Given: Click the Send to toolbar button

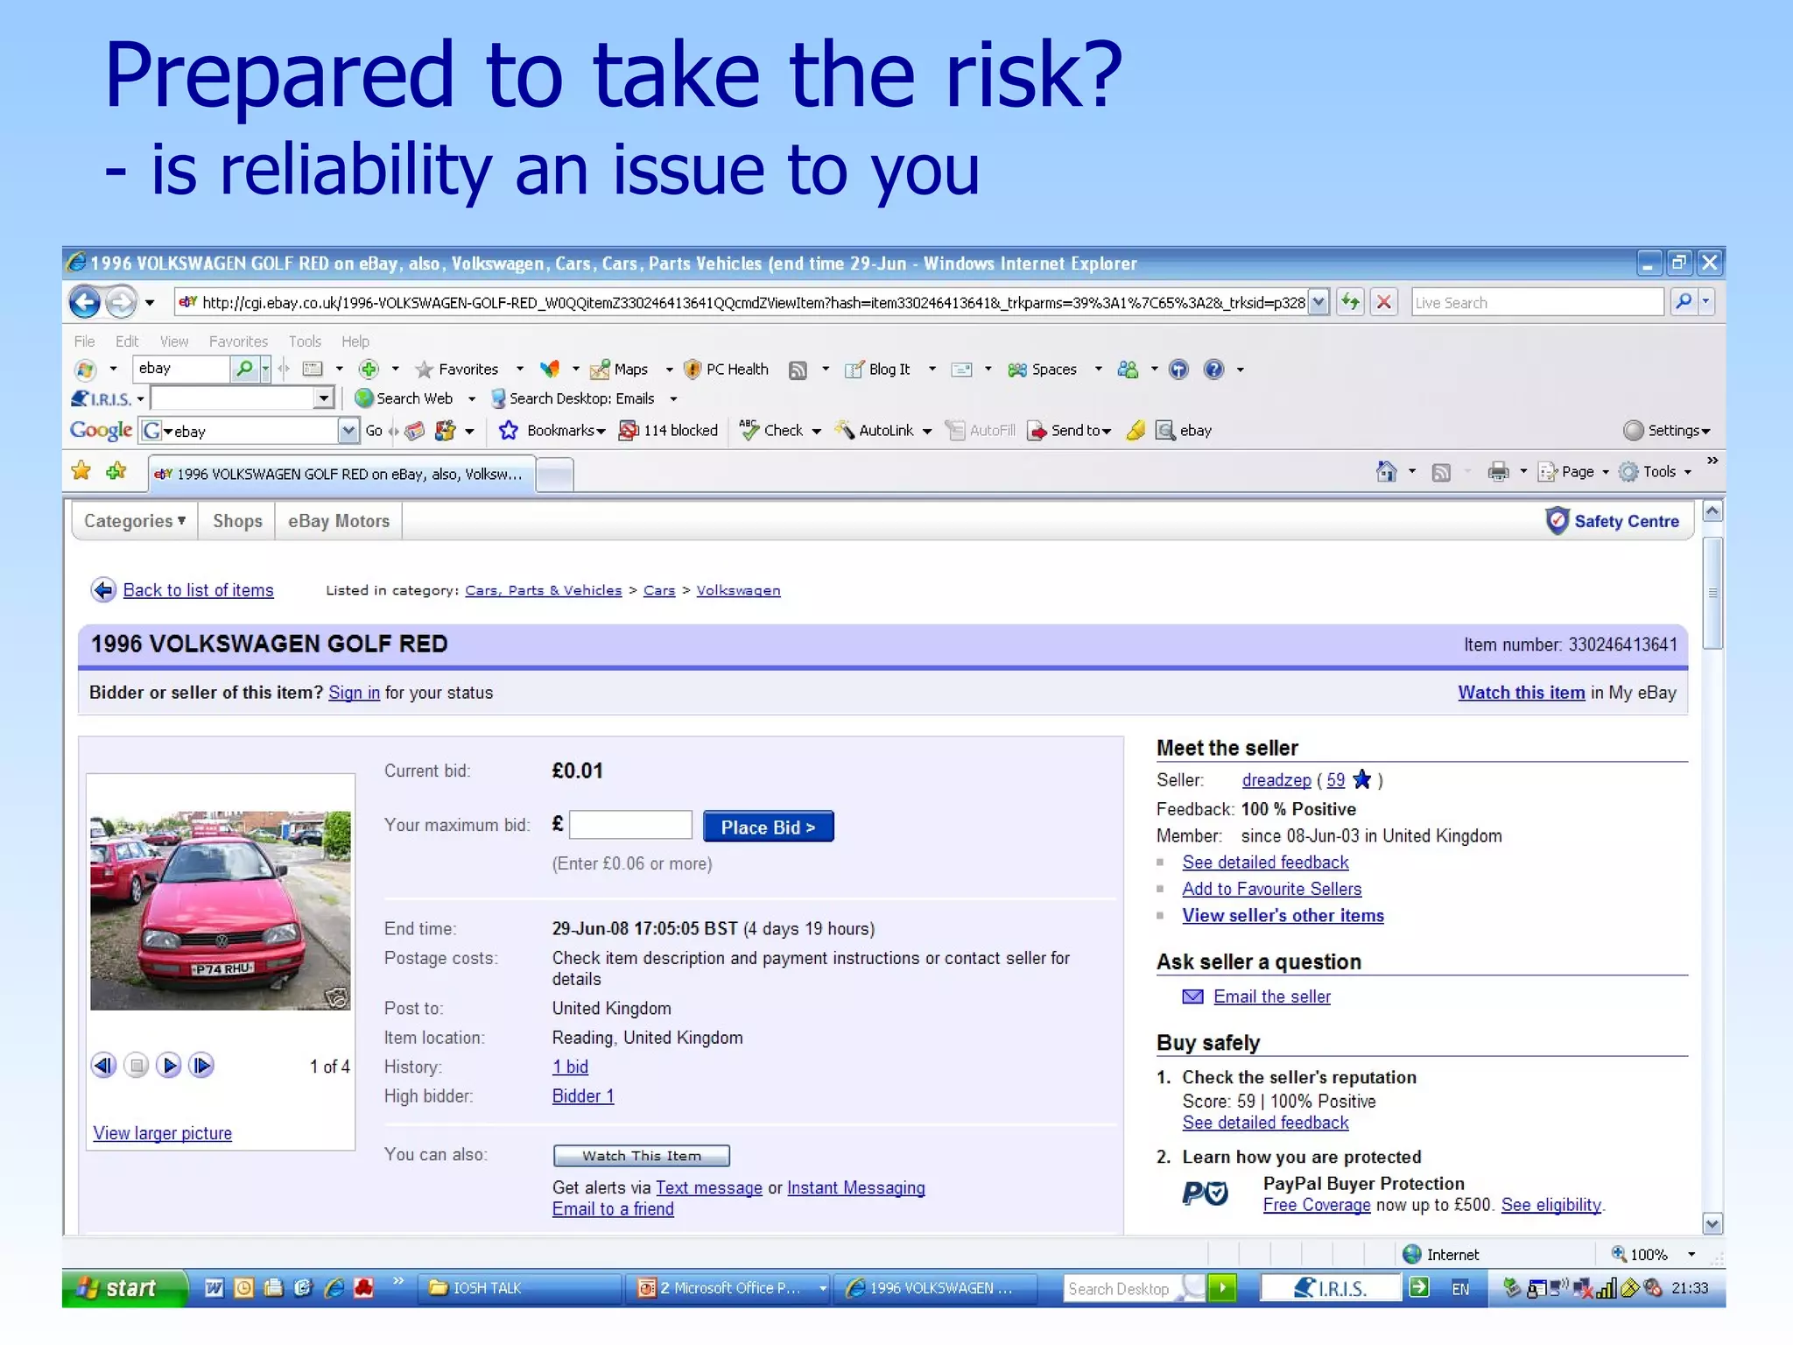Looking at the screenshot, I should pos(1069,431).
